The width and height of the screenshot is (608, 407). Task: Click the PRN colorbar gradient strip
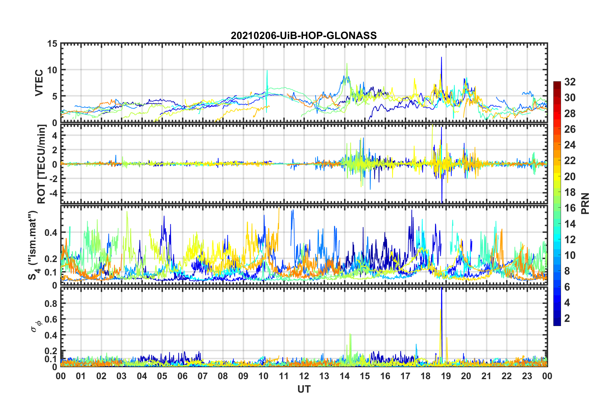(557, 203)
